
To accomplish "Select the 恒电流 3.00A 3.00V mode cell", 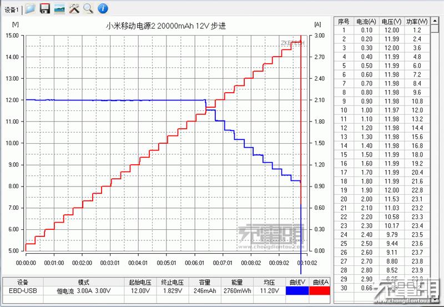I will [x=84, y=291].
